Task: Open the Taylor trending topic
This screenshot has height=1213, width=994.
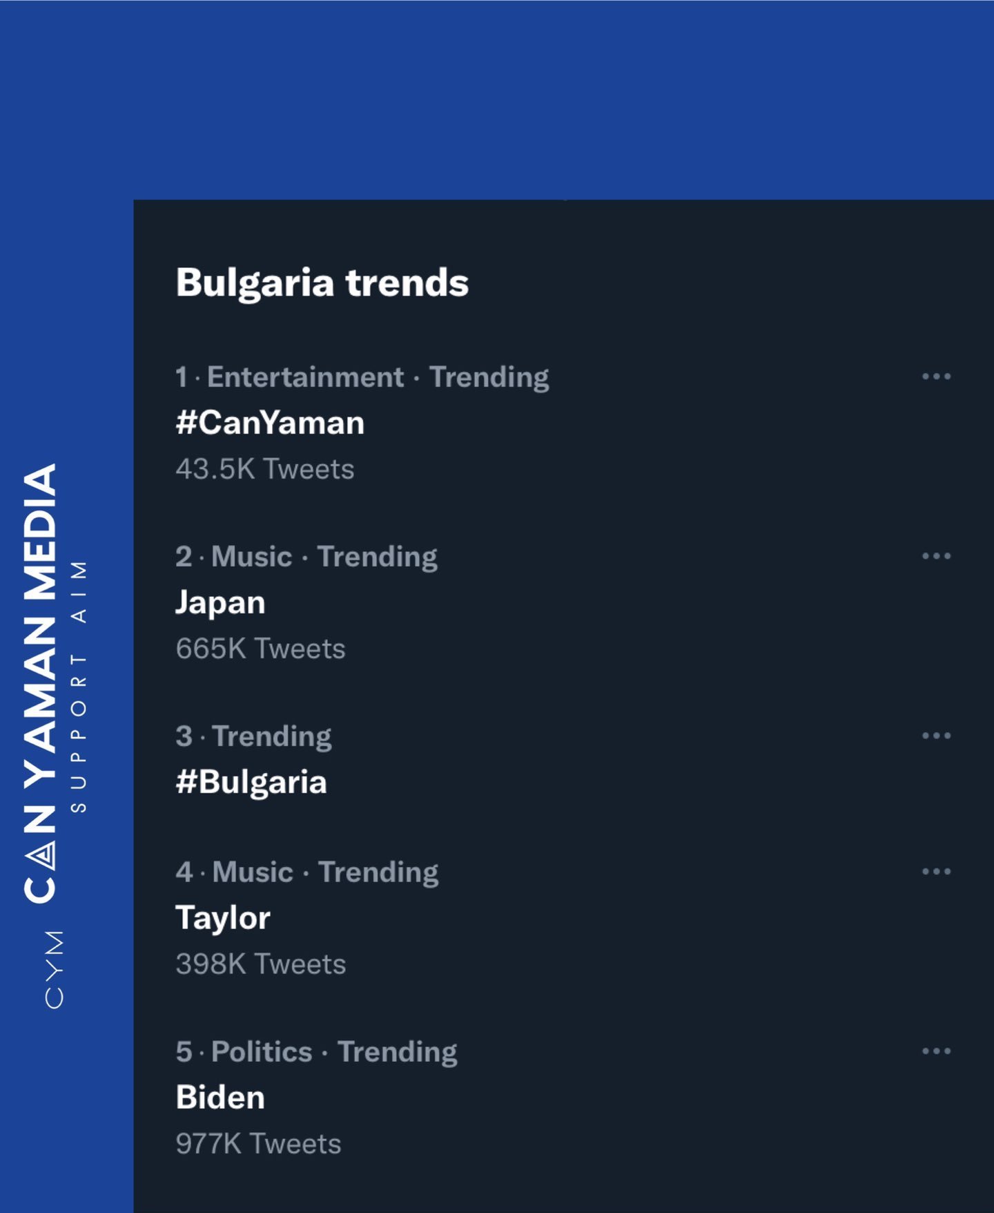Action: pos(223,918)
